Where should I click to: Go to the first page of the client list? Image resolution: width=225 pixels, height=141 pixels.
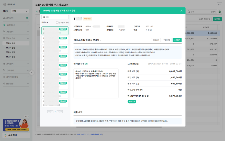49,112
